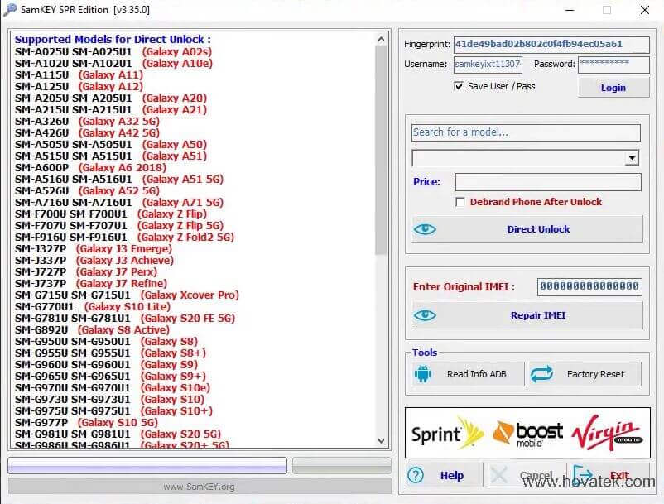Click the models list scrollbar thumb

tap(381, 150)
